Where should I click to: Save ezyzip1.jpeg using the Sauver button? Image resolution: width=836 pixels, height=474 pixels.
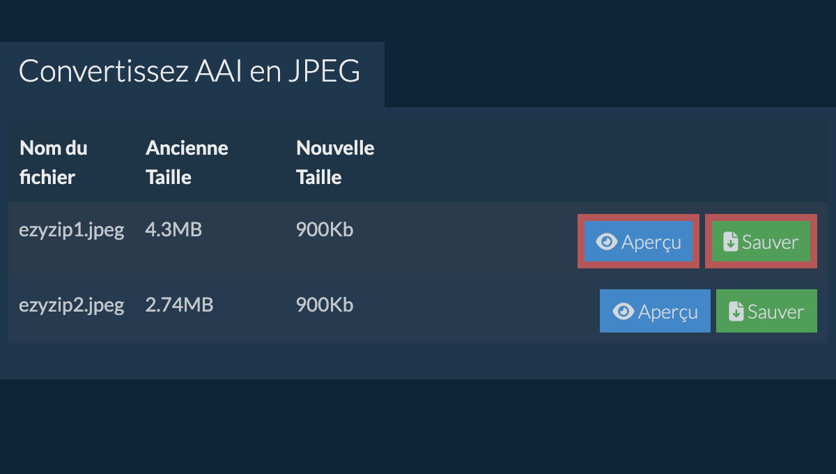761,242
